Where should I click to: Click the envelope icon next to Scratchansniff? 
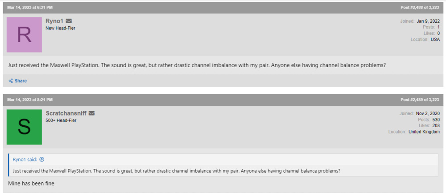pos(91,113)
